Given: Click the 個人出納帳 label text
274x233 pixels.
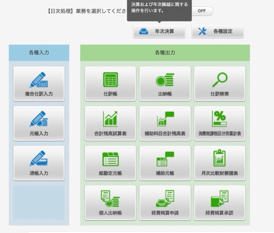Looking at the screenshot, I should coord(110,213).
